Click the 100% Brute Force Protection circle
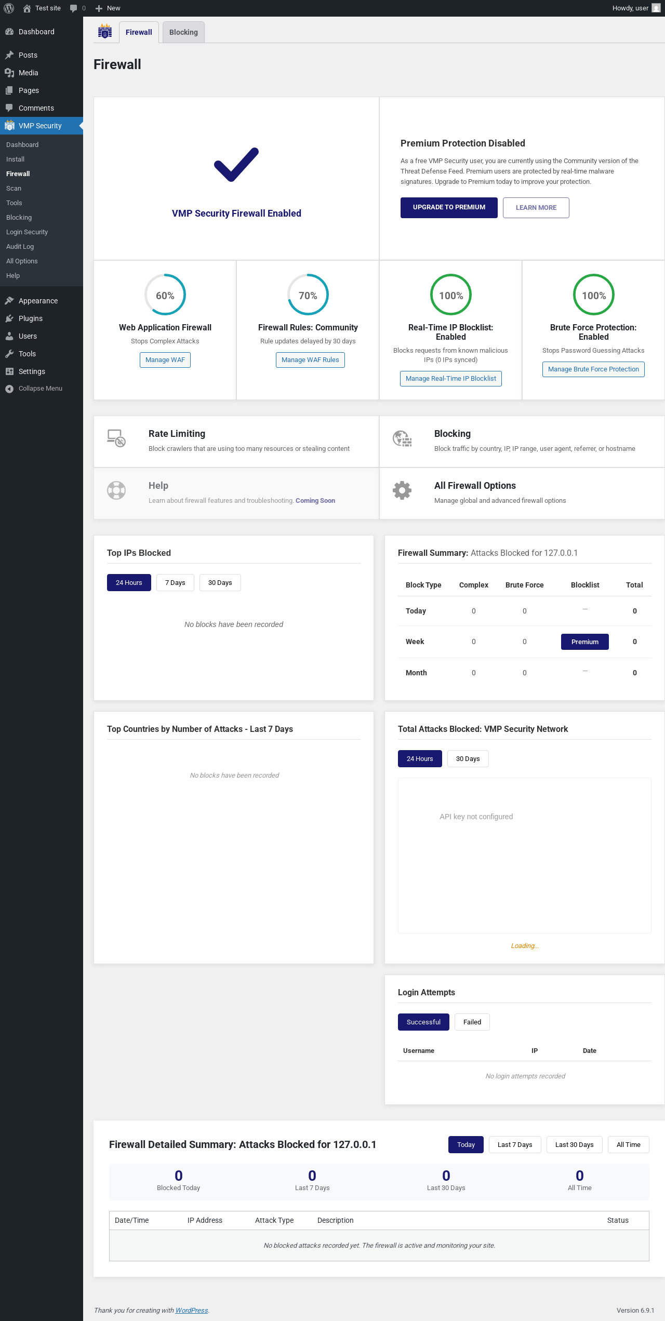The height and width of the screenshot is (1321, 665). 594,295
